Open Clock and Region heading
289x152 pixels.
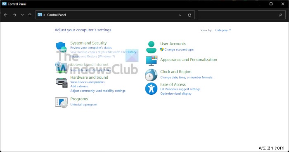[x=176, y=72]
